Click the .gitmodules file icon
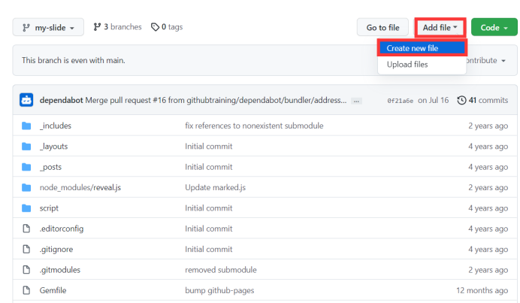The image size is (520, 303). click(26, 269)
